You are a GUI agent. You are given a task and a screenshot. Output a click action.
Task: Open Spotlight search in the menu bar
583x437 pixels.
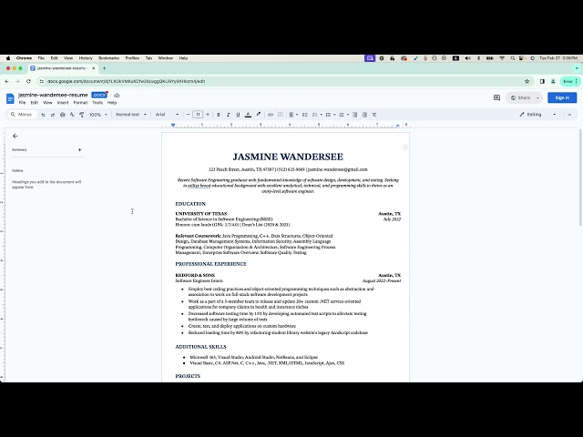(513, 58)
